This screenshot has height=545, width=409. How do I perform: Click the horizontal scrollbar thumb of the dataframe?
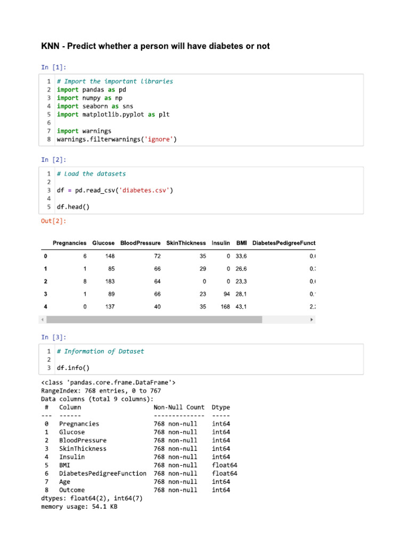[x=154, y=320]
